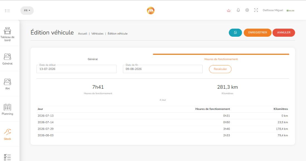Click the Date de fin field
Screen dimensions: 306x161
(163, 69)
